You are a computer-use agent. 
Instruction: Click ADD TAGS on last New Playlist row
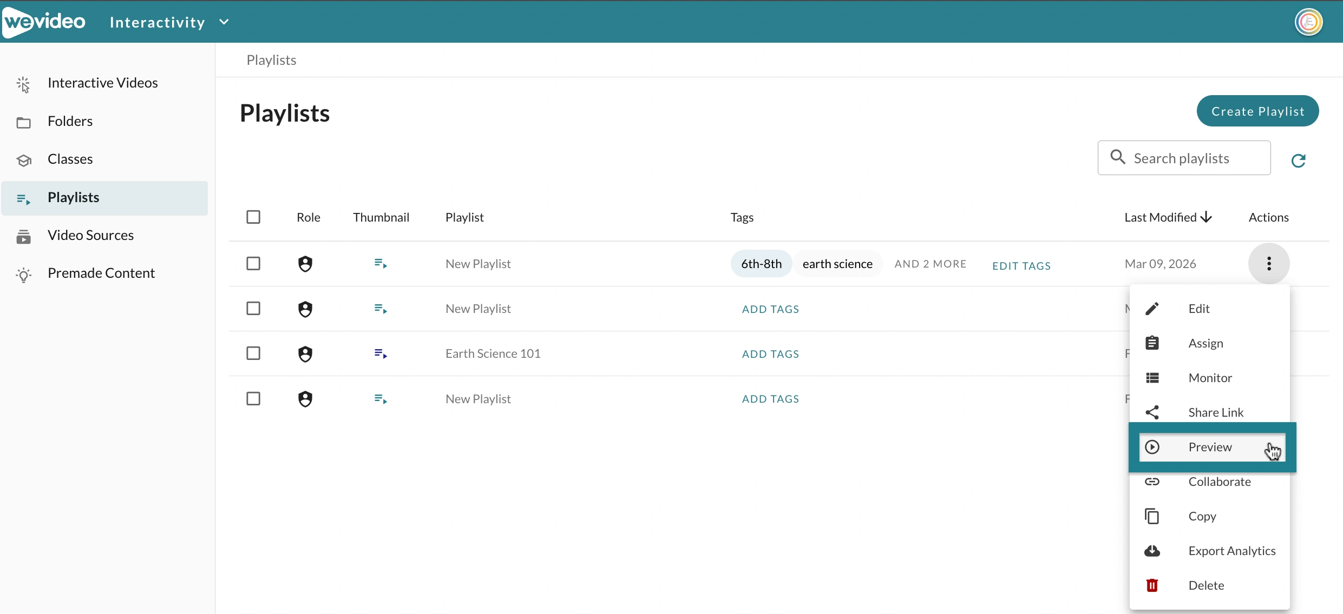pyautogui.click(x=770, y=399)
